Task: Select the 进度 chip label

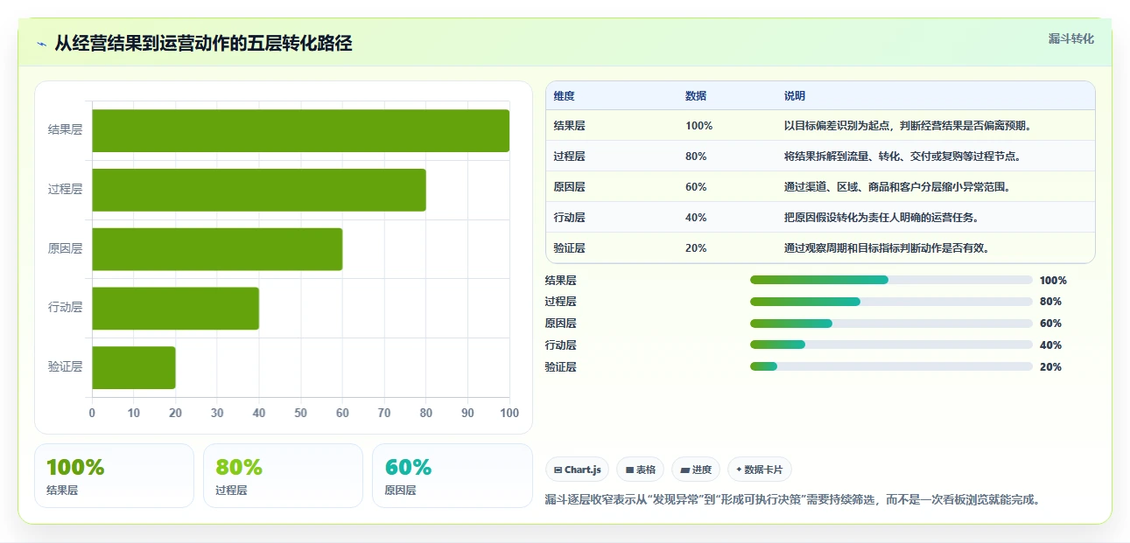Action: [702, 470]
